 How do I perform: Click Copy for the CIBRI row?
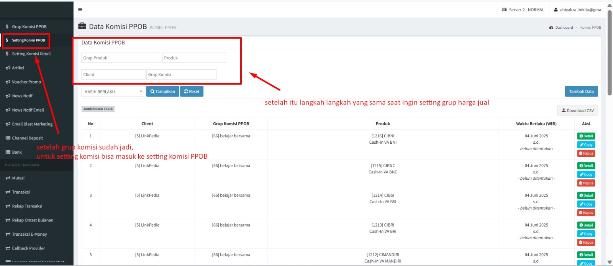pyautogui.click(x=586, y=234)
